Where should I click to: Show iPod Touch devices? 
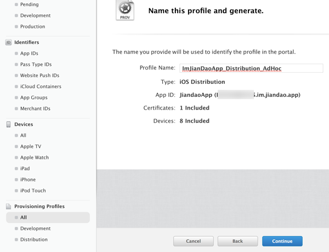[33, 191]
